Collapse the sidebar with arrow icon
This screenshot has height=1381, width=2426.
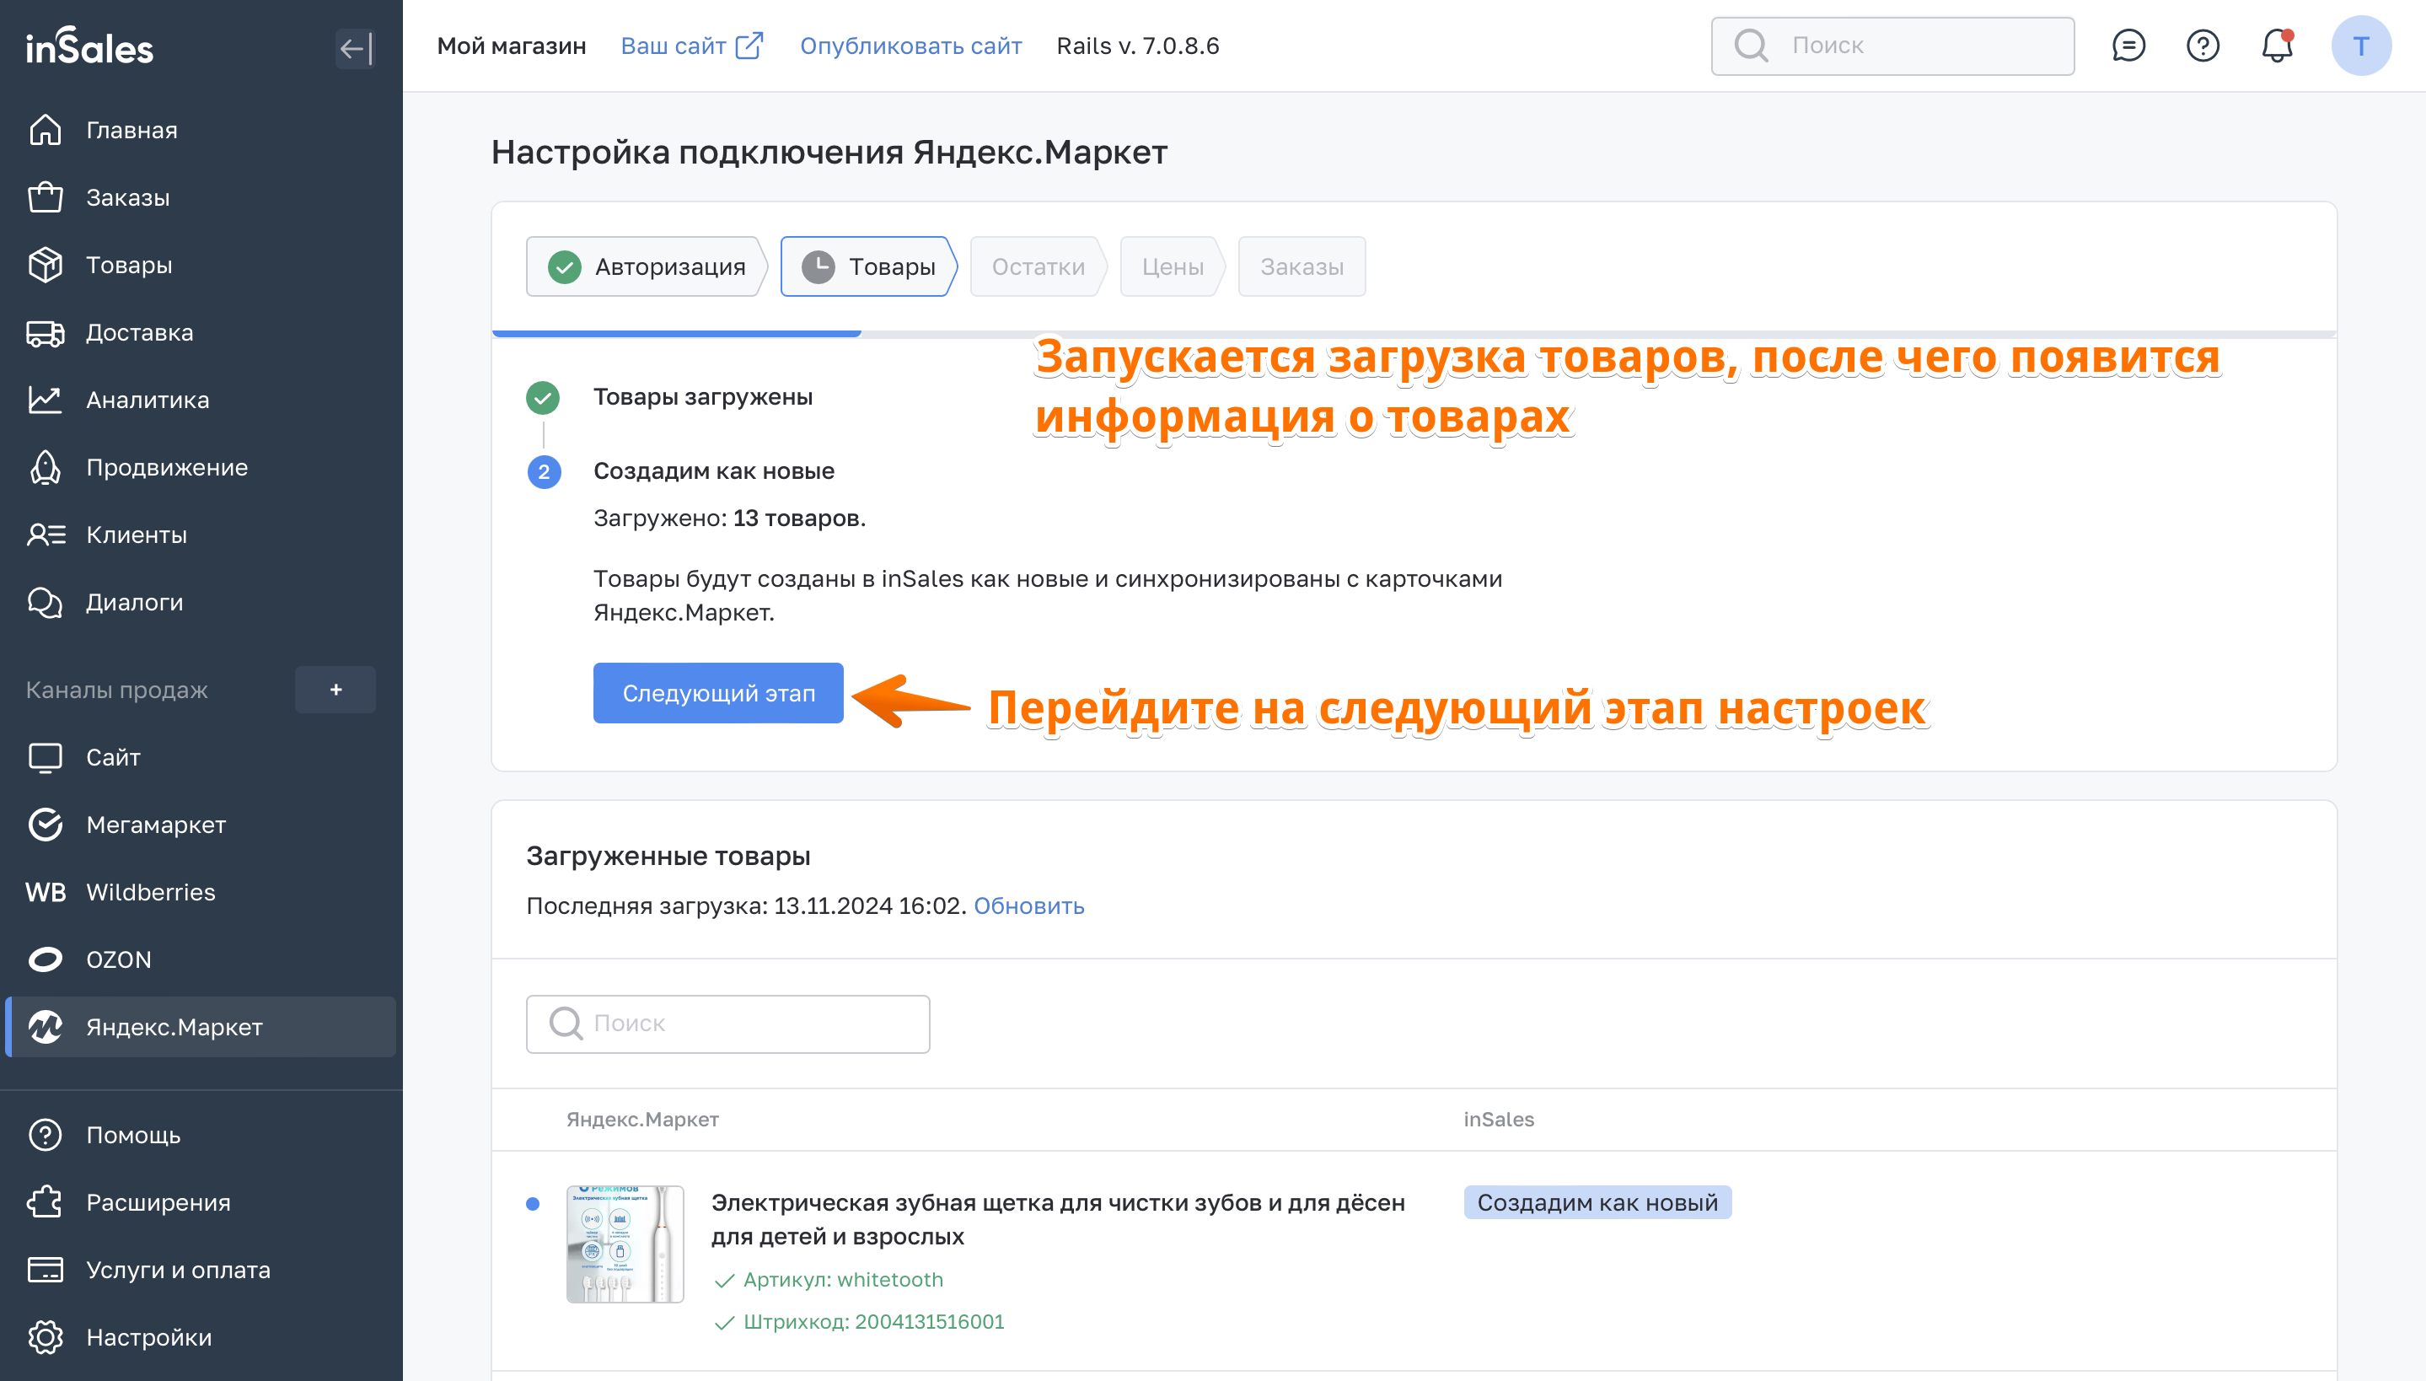pos(356,47)
